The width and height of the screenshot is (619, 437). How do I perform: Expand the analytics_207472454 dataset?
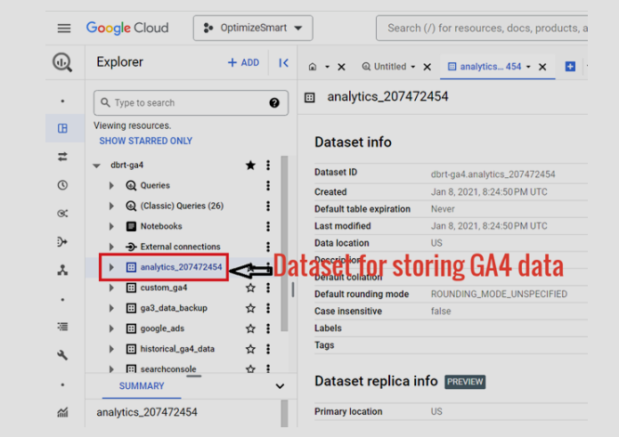pyautogui.click(x=111, y=267)
